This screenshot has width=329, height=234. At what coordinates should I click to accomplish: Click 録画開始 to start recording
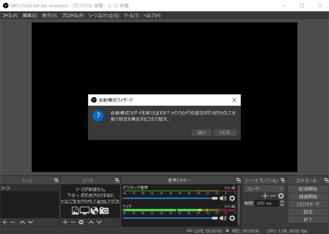pos(308,197)
